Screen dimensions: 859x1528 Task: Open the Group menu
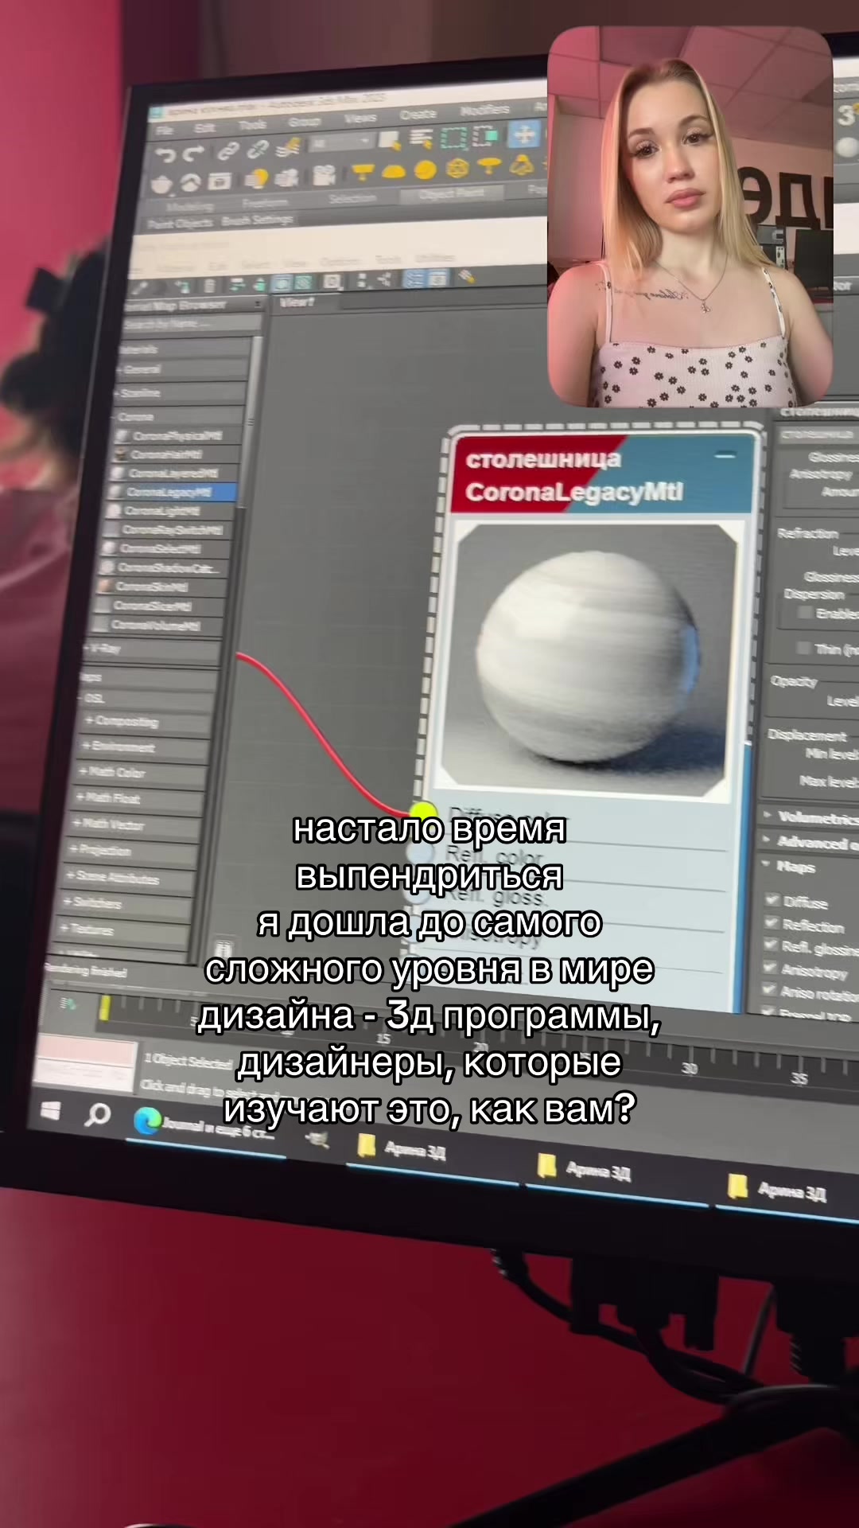[x=304, y=122]
